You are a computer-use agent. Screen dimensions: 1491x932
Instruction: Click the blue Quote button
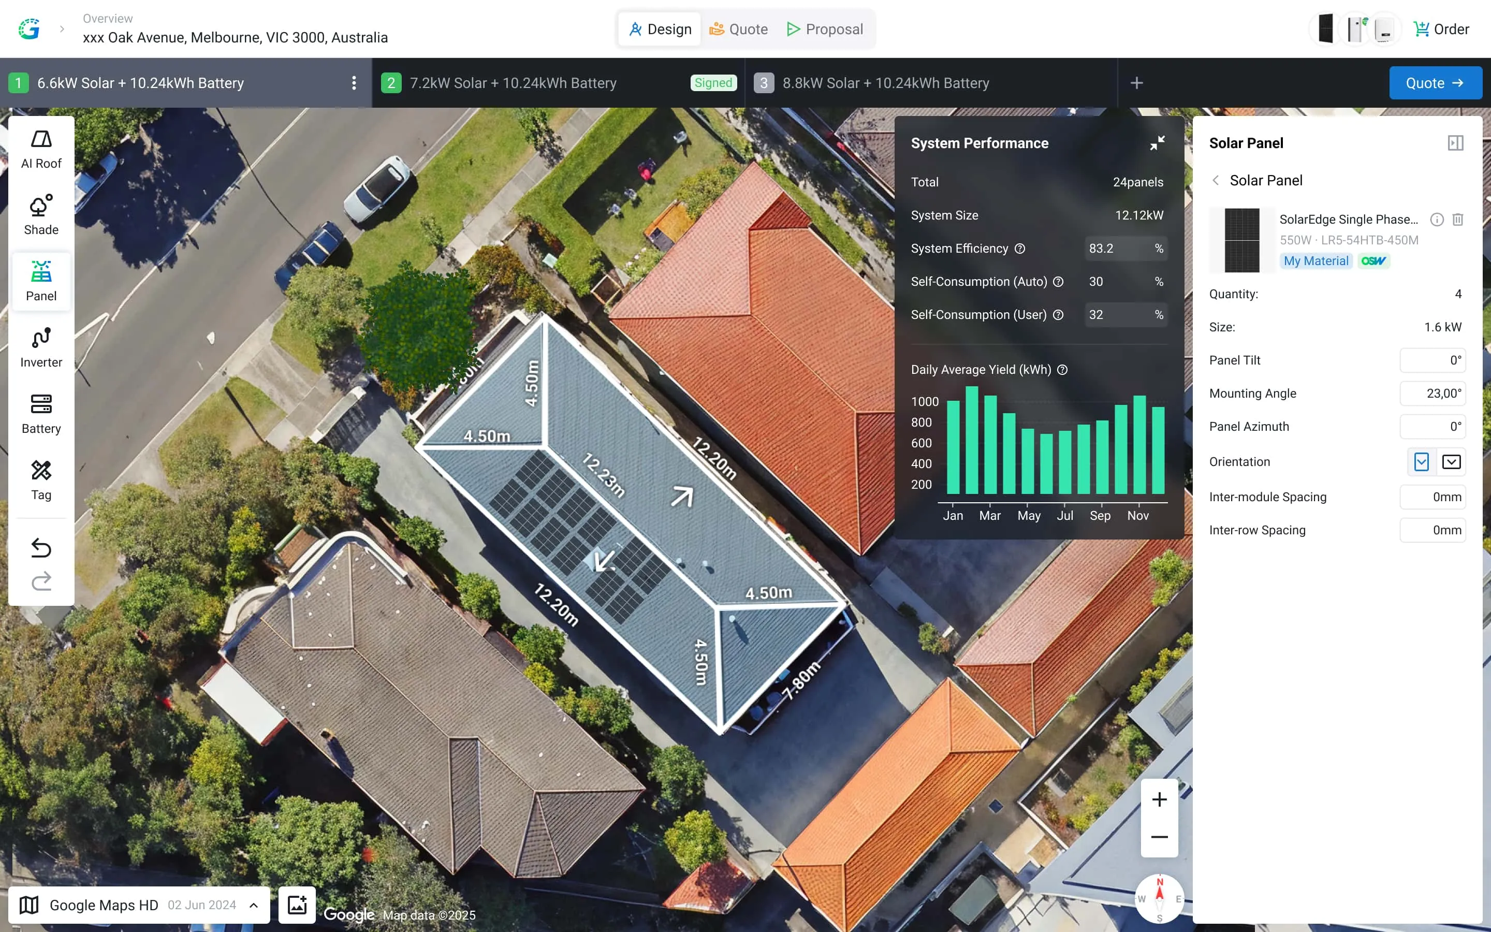[1435, 83]
